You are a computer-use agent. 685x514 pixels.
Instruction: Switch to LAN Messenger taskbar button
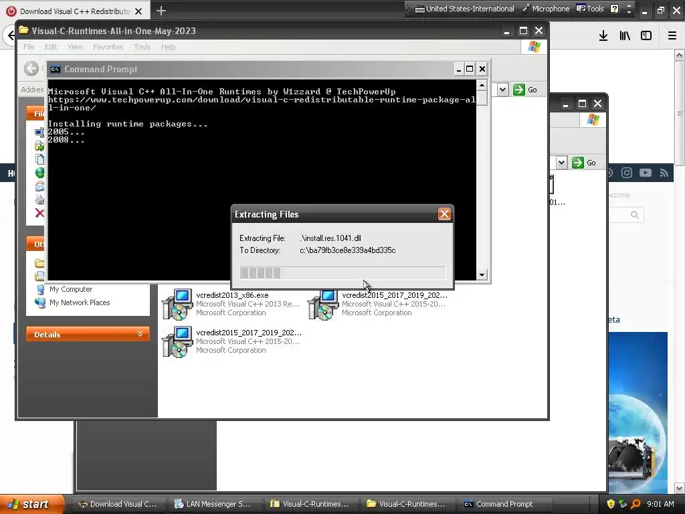[x=215, y=504]
